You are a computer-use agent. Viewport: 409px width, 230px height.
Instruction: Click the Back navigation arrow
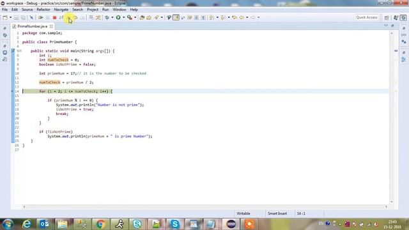[242, 17]
